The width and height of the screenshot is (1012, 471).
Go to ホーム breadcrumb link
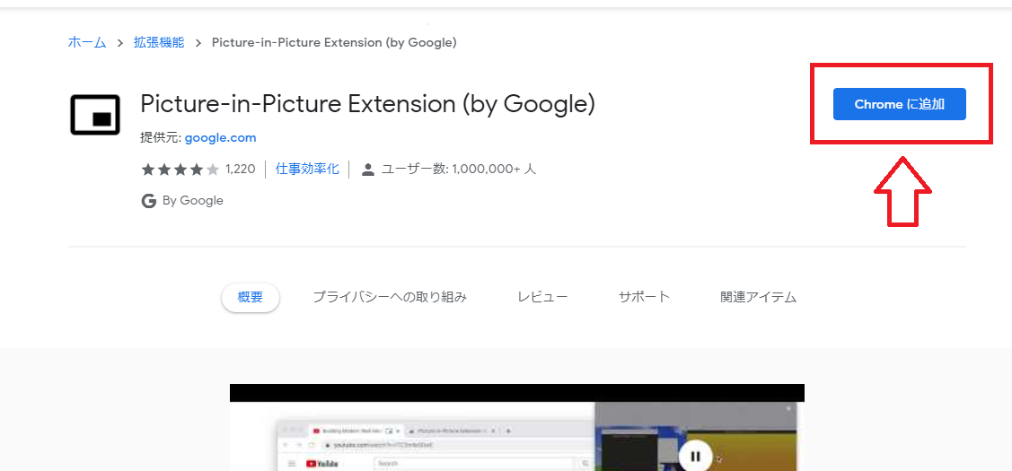click(86, 42)
